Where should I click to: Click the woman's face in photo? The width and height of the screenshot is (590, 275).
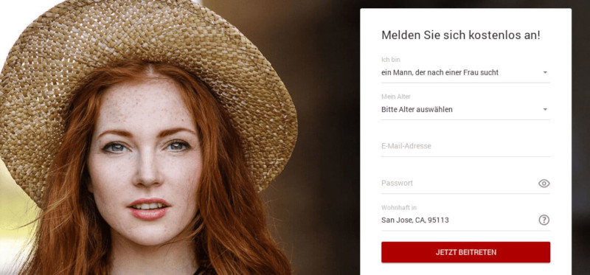[x=146, y=161]
